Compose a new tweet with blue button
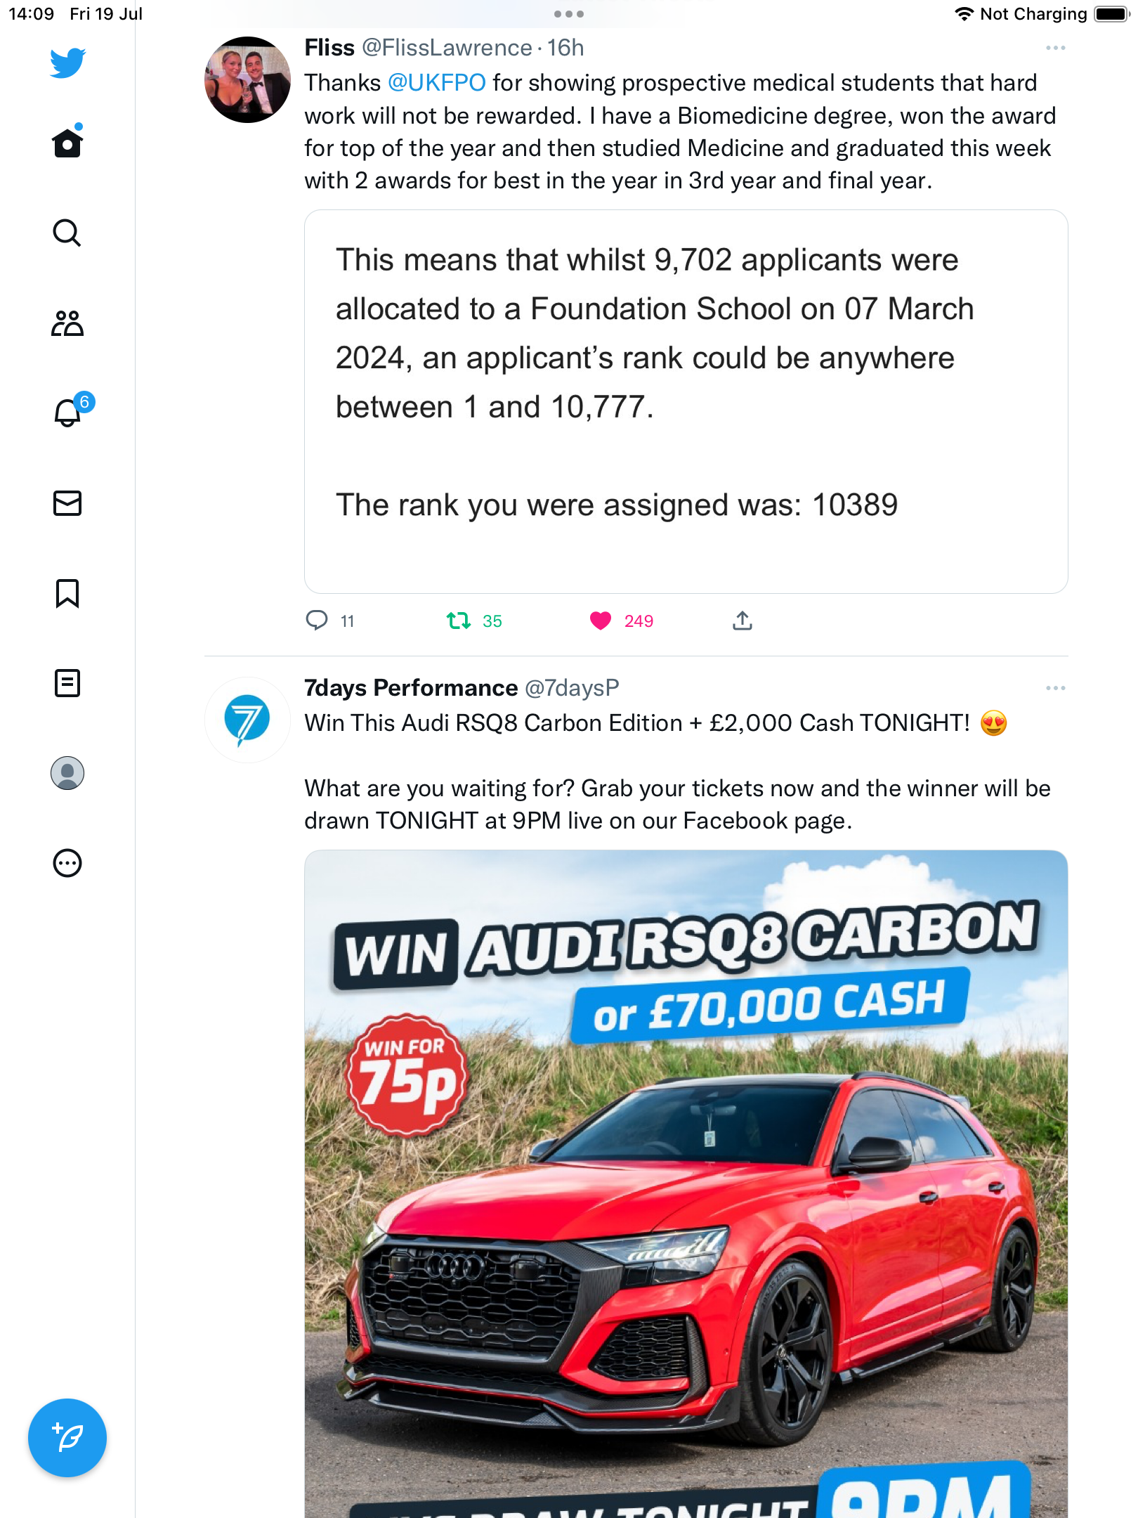The width and height of the screenshot is (1138, 1518). click(x=67, y=1438)
